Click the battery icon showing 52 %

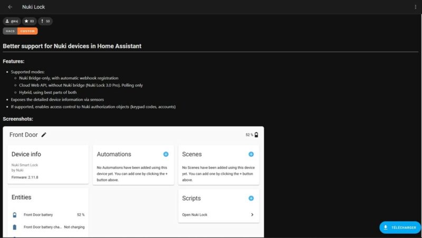click(256, 135)
